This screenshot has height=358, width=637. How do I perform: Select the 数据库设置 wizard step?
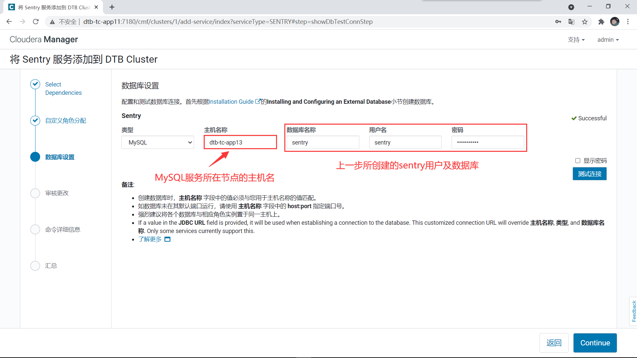[x=60, y=157]
